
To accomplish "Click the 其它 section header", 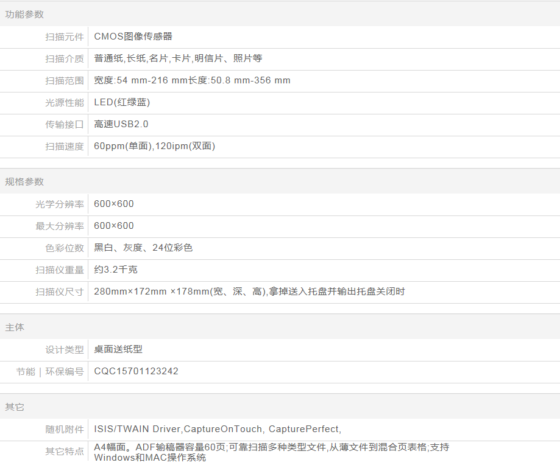I will [x=15, y=407].
